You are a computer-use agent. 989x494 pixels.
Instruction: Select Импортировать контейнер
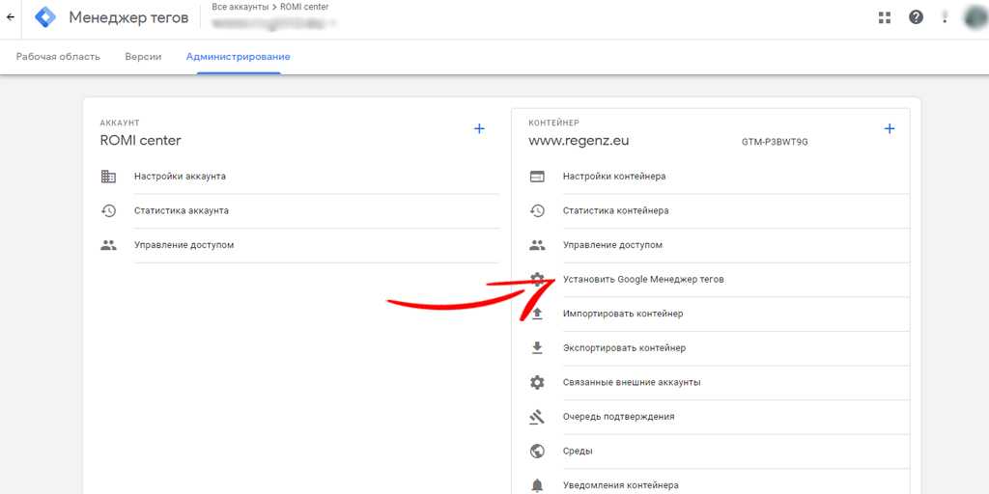pos(622,314)
